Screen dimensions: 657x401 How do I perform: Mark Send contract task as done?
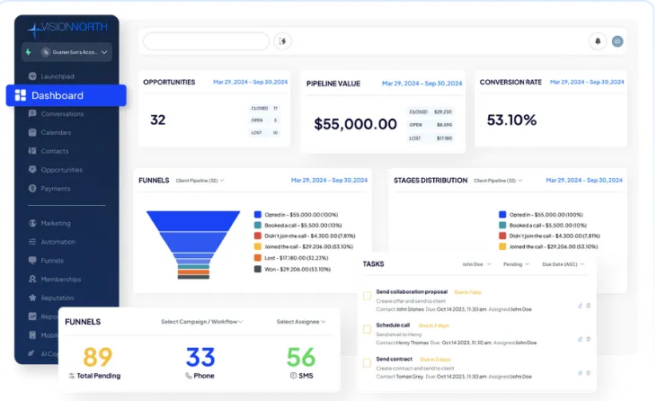click(x=367, y=363)
